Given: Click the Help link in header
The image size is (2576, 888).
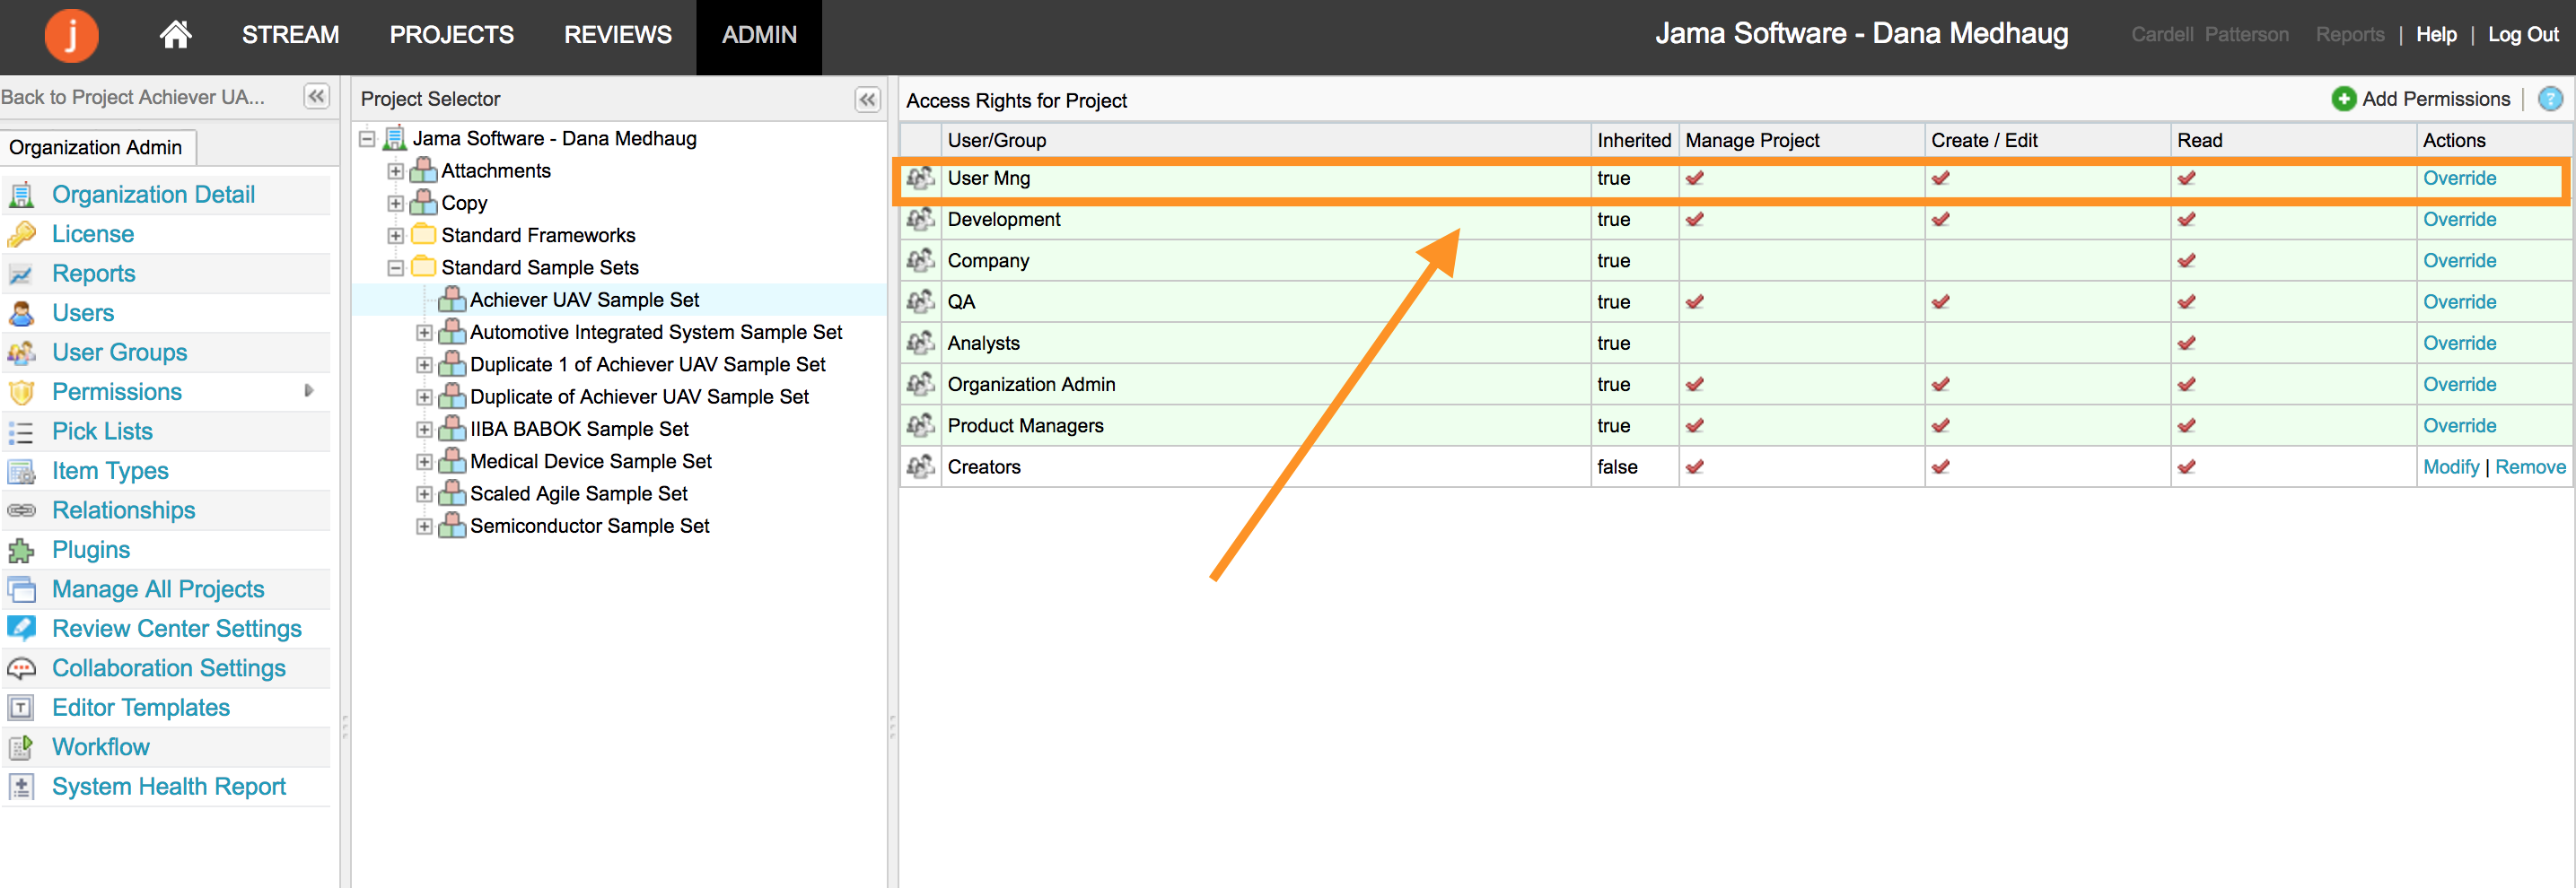Looking at the screenshot, I should click(x=2436, y=35).
